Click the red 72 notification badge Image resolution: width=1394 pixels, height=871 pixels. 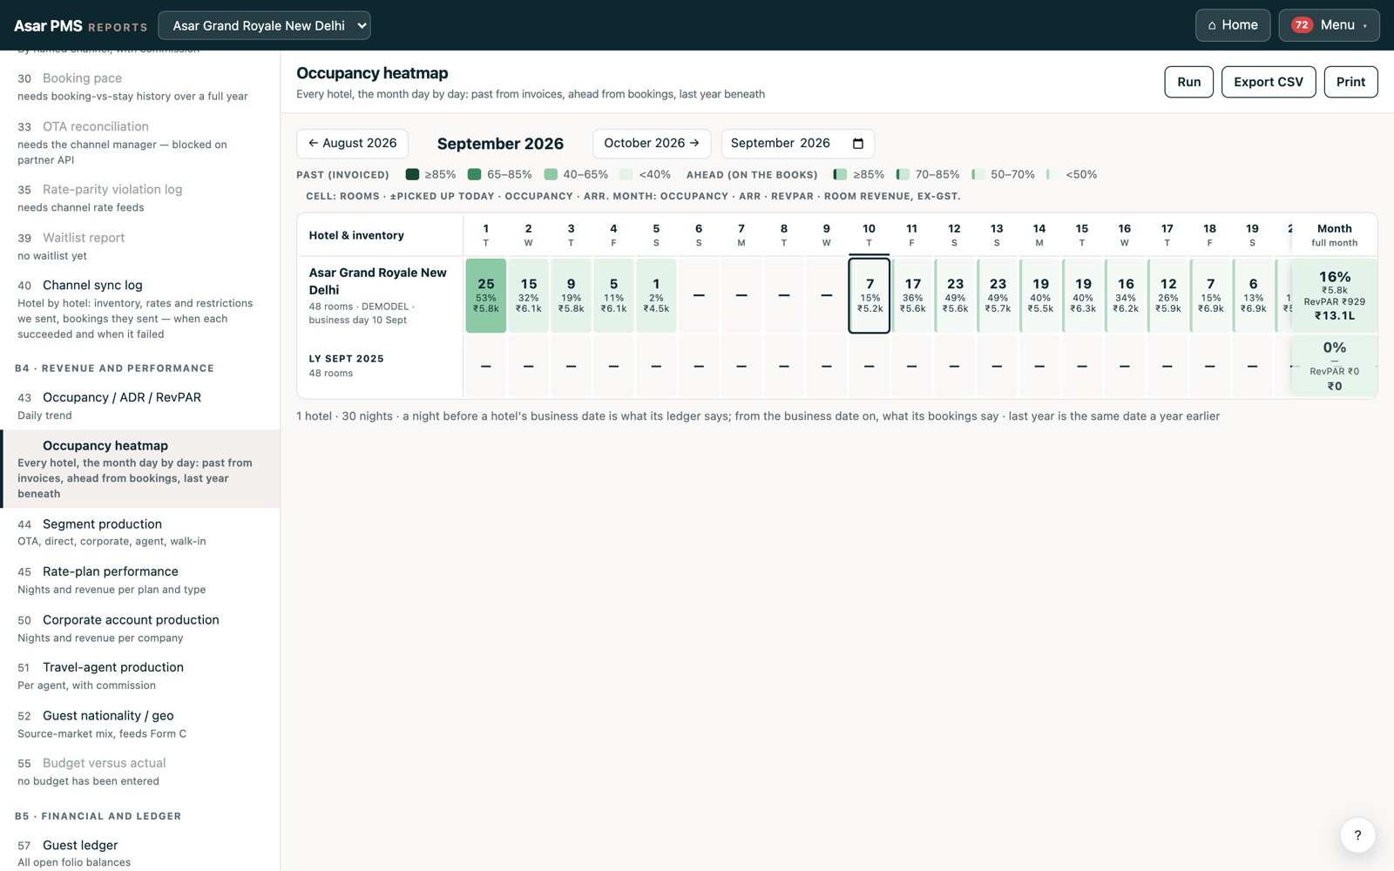[1302, 25]
